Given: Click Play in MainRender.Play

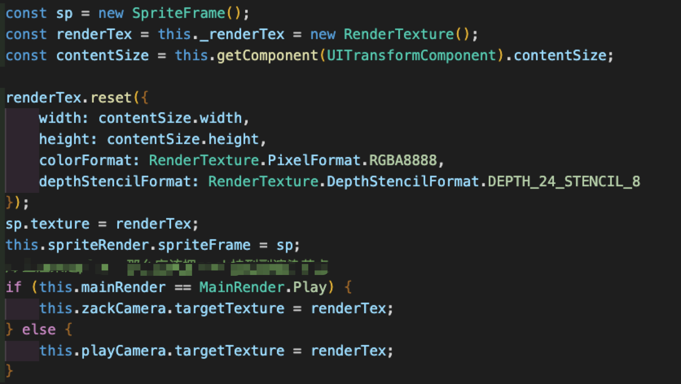Looking at the screenshot, I should (310, 288).
